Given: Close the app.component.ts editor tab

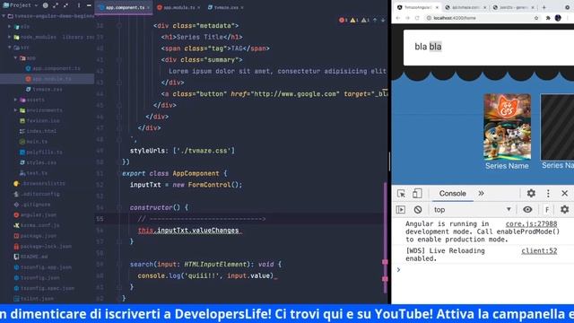Looking at the screenshot, I should (148, 8).
